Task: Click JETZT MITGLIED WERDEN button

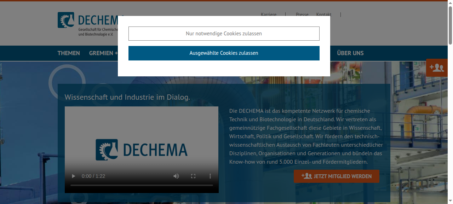Action: tap(337, 176)
